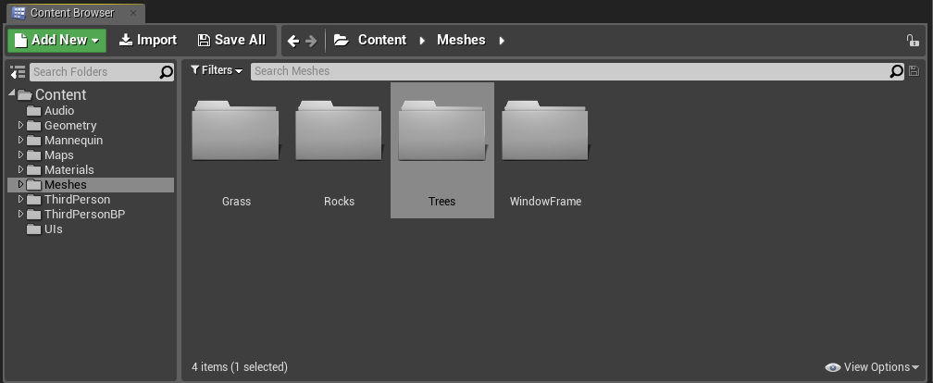Select the Meshes folder in tree
Viewport: 933px width, 383px height.
(x=91, y=185)
